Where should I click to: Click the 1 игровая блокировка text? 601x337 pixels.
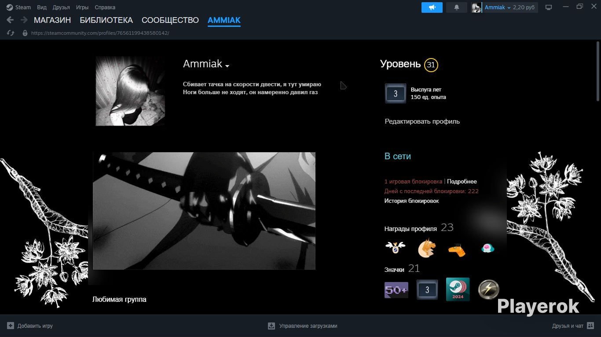click(x=413, y=181)
